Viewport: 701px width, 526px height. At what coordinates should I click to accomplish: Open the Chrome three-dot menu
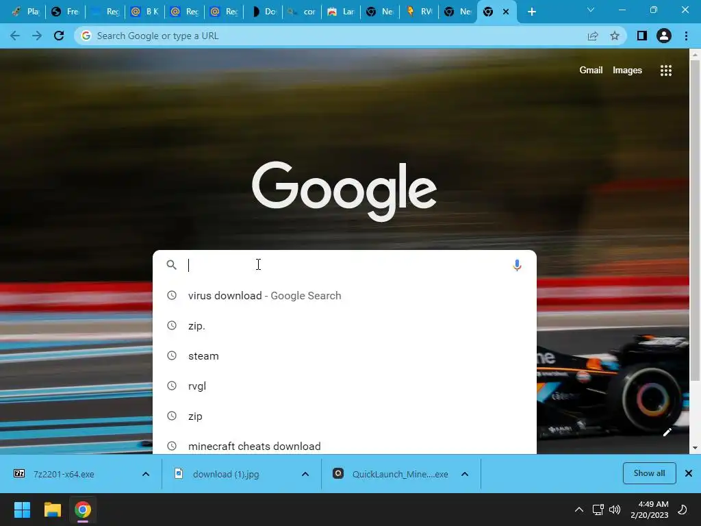pyautogui.click(x=686, y=36)
